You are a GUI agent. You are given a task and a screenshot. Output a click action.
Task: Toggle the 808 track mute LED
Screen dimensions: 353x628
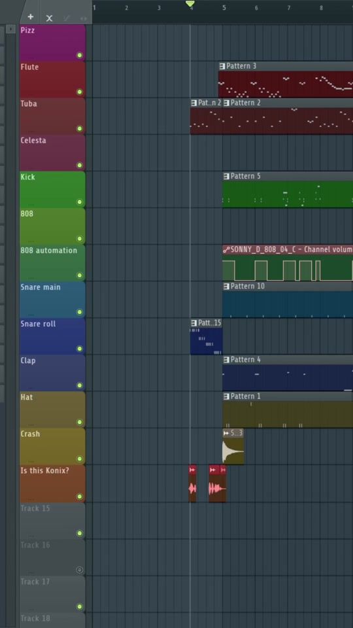(x=79, y=239)
